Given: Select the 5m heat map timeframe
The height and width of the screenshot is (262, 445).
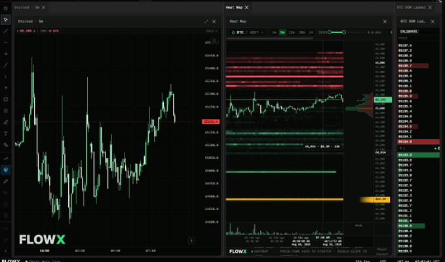Looking at the screenshot, I should coord(282,32).
